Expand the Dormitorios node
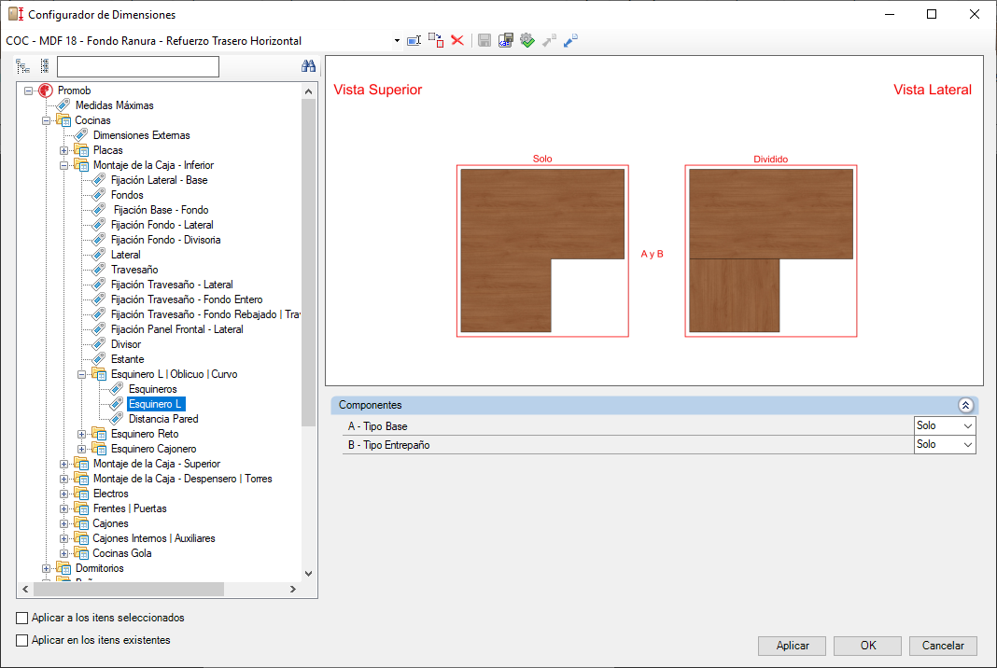Screen dimensions: 997x668 tap(47, 569)
